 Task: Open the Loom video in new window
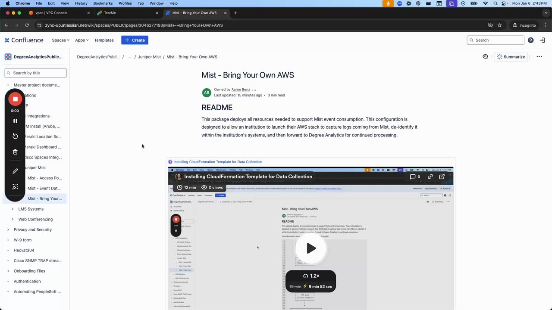(442, 177)
